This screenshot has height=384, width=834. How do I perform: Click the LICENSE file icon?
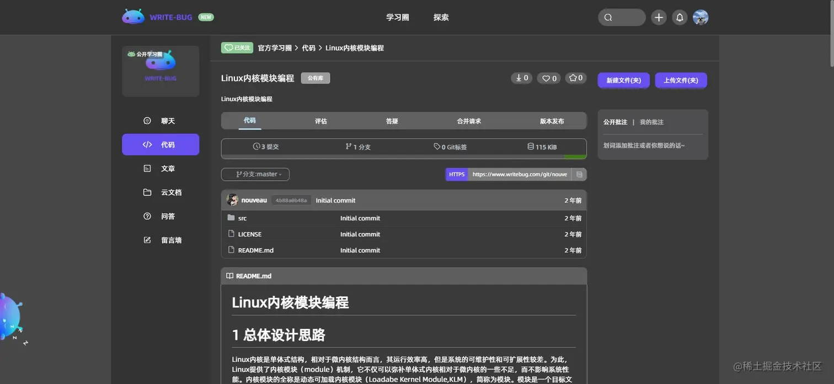tap(231, 234)
